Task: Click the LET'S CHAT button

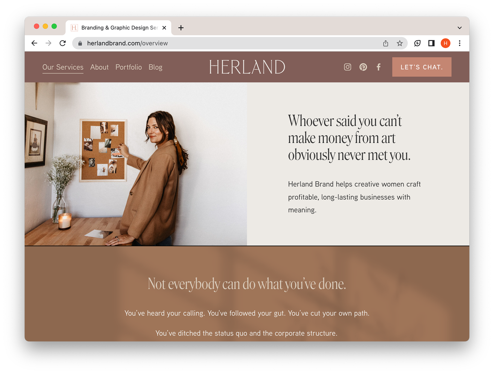Action: (421, 67)
